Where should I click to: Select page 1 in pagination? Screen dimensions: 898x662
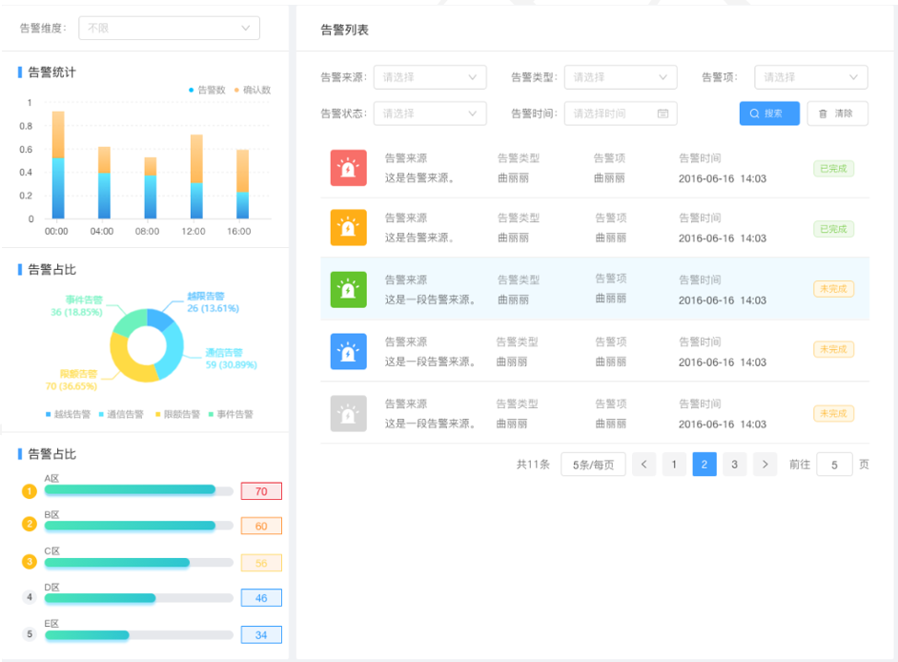tap(674, 465)
